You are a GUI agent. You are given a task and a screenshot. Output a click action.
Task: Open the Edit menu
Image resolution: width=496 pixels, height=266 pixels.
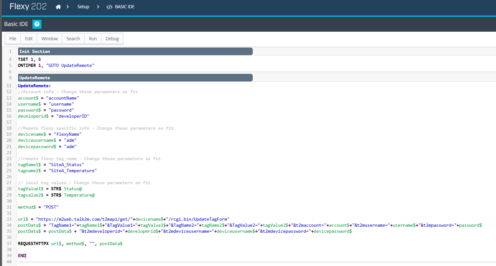29,39
